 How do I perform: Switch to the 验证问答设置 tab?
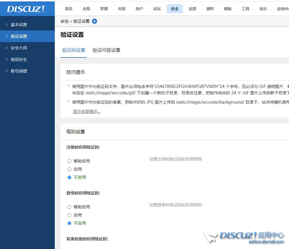click(x=106, y=50)
